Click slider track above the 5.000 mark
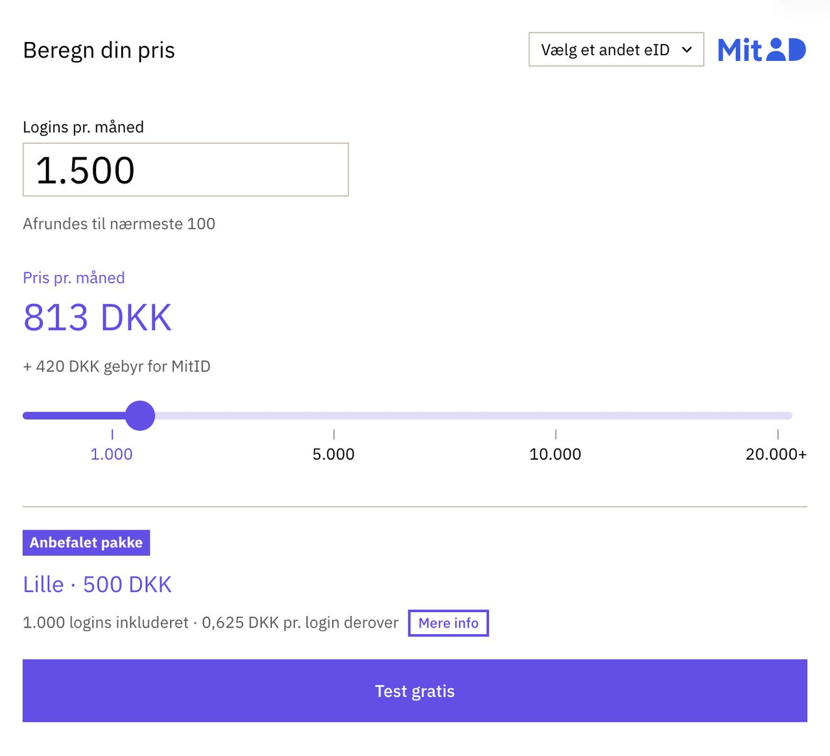Screen dimensions: 830x756 pyautogui.click(x=334, y=416)
